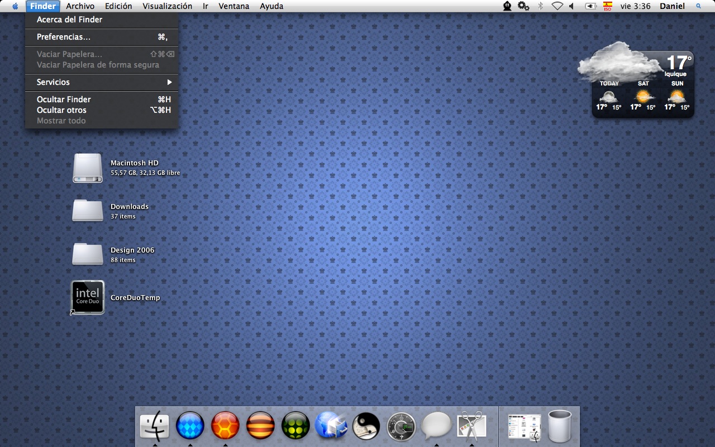Open the gauge dashboard icon in the Dock
Viewport: 715px width, 447px height.
(x=401, y=426)
